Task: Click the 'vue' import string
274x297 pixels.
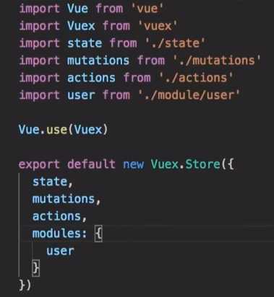Action: (x=147, y=9)
